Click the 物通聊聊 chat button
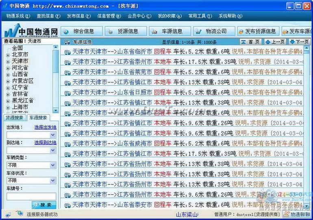The width and height of the screenshot is (313, 220). [296, 214]
